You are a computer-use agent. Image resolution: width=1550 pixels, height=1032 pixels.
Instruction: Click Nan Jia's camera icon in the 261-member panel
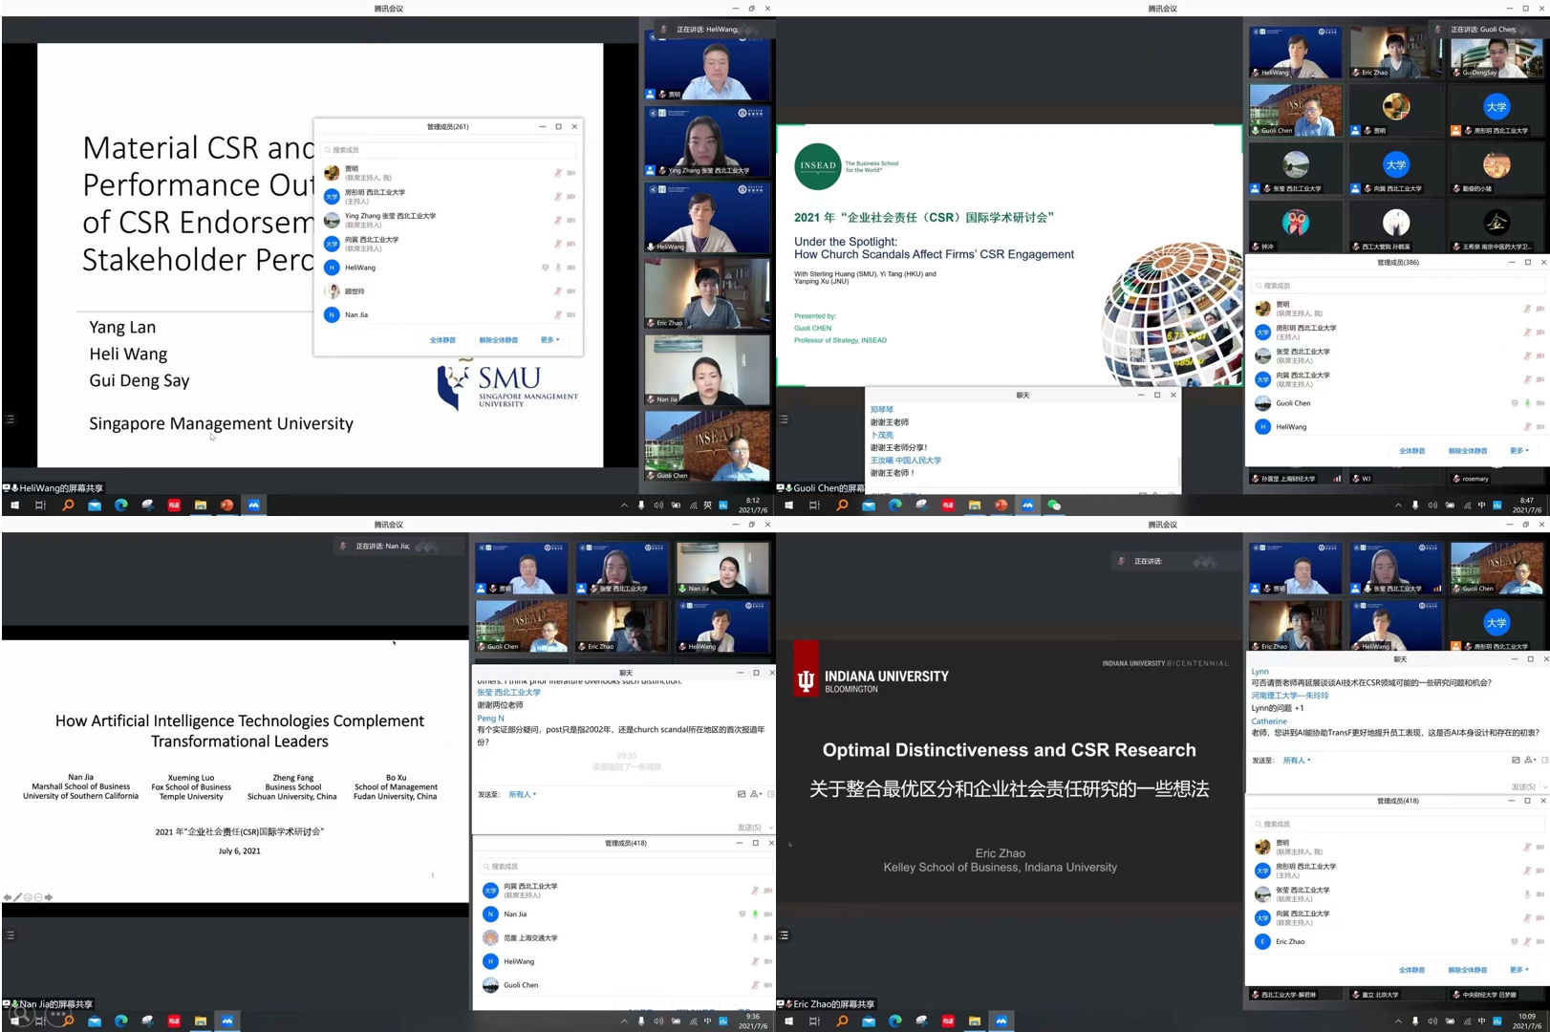[x=571, y=314]
